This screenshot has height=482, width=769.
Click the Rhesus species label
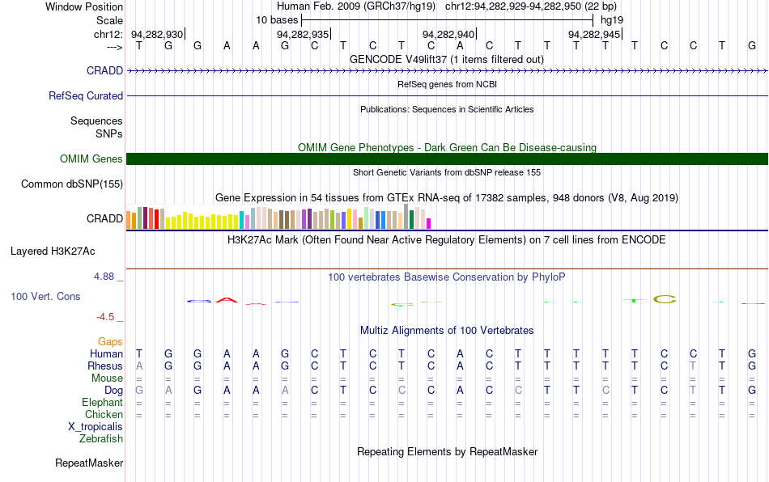tap(105, 366)
